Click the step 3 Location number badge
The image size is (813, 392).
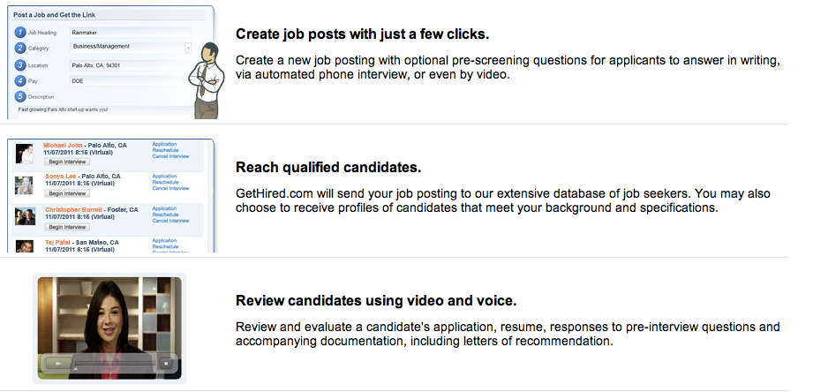click(20, 64)
